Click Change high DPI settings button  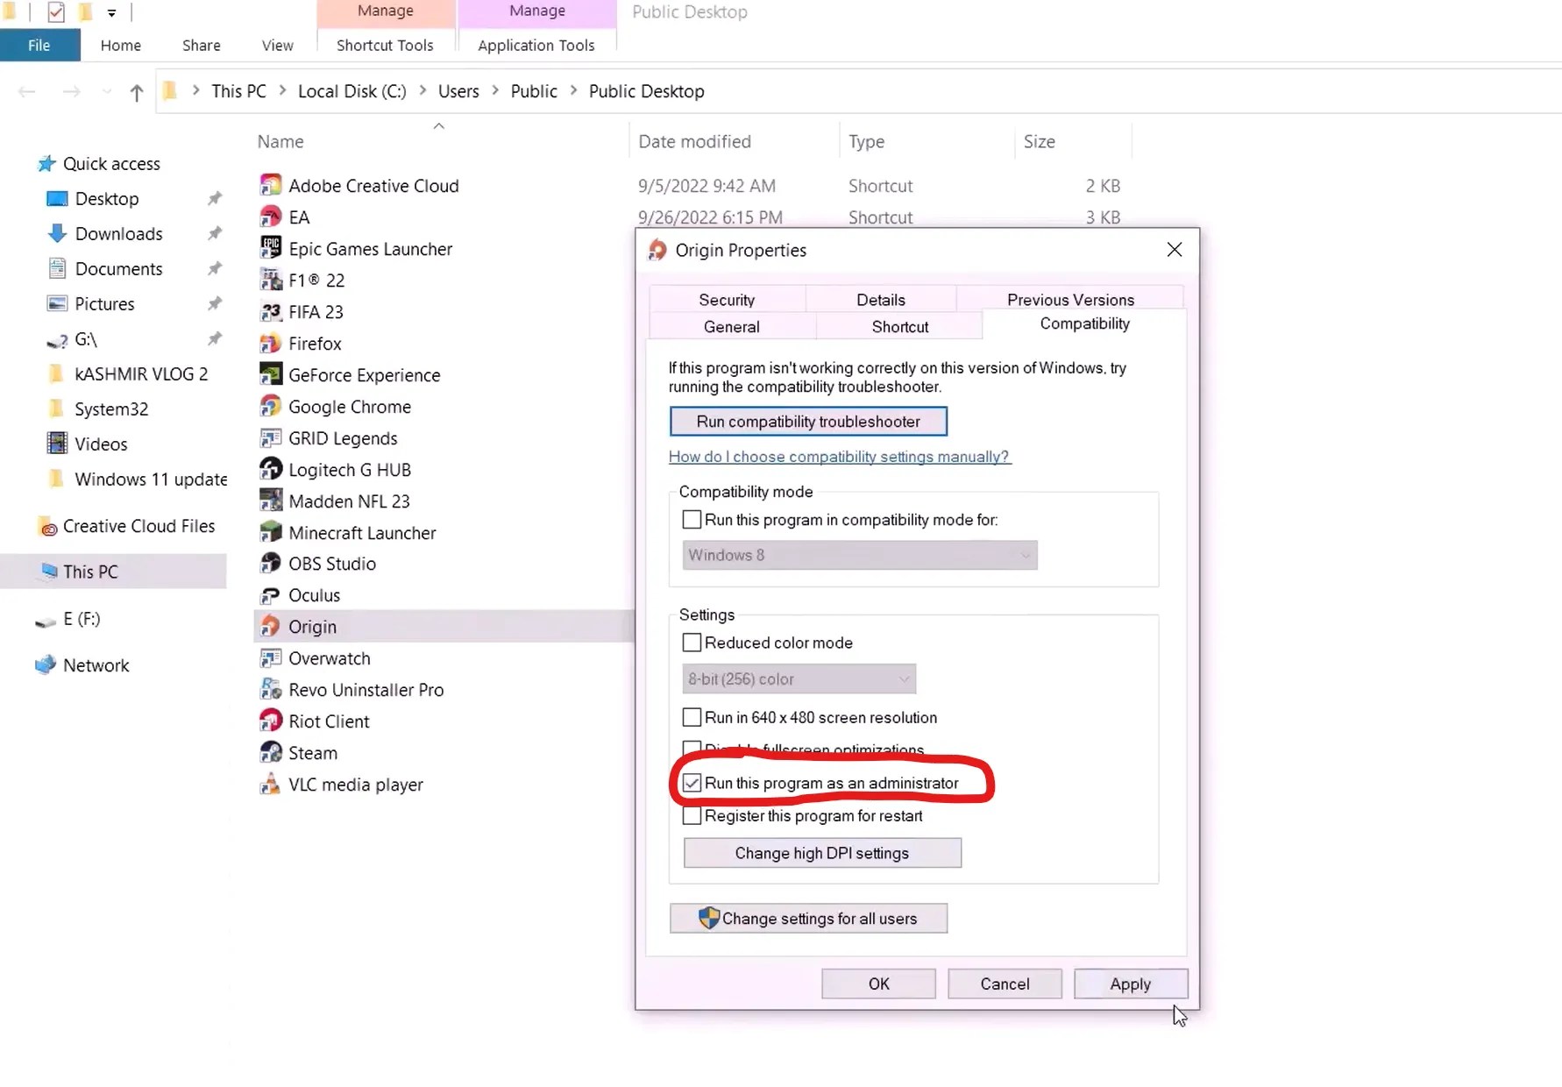coord(822,853)
